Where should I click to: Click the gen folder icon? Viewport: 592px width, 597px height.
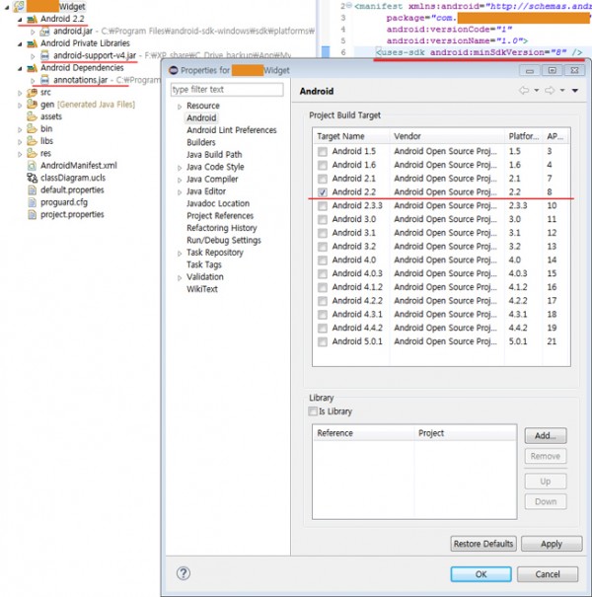coord(32,105)
